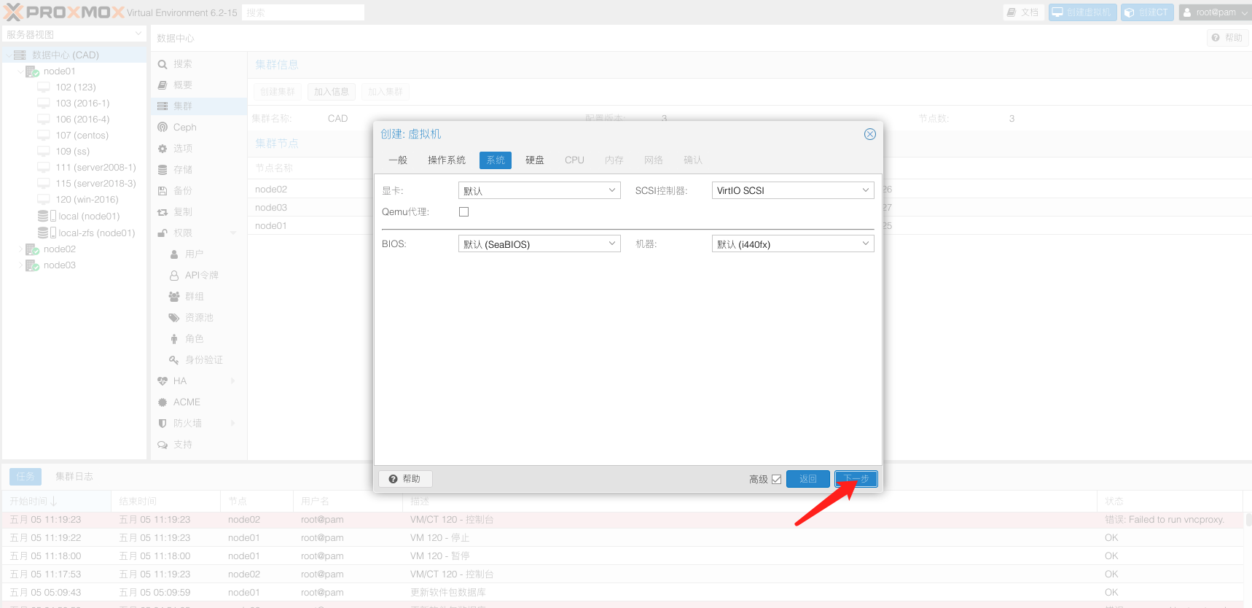Viewport: 1252px width, 608px height.
Task: Switch to the OS (操作系统) tab
Action: [x=447, y=160]
